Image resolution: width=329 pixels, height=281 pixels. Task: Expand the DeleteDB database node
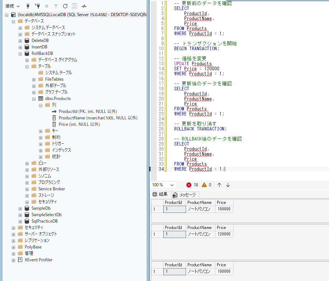pyautogui.click(x=20, y=41)
